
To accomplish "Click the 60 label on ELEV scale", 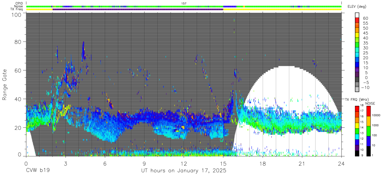I will [x=366, y=18].
